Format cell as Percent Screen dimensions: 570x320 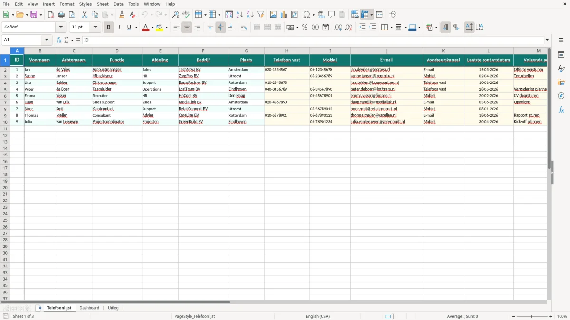pos(305,27)
